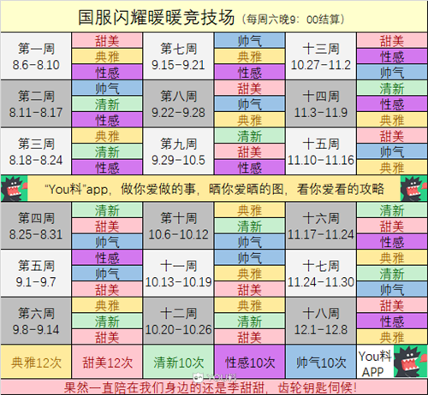Click the 帅气10次 summary swatch
This screenshot has width=428, height=395.
[321, 362]
